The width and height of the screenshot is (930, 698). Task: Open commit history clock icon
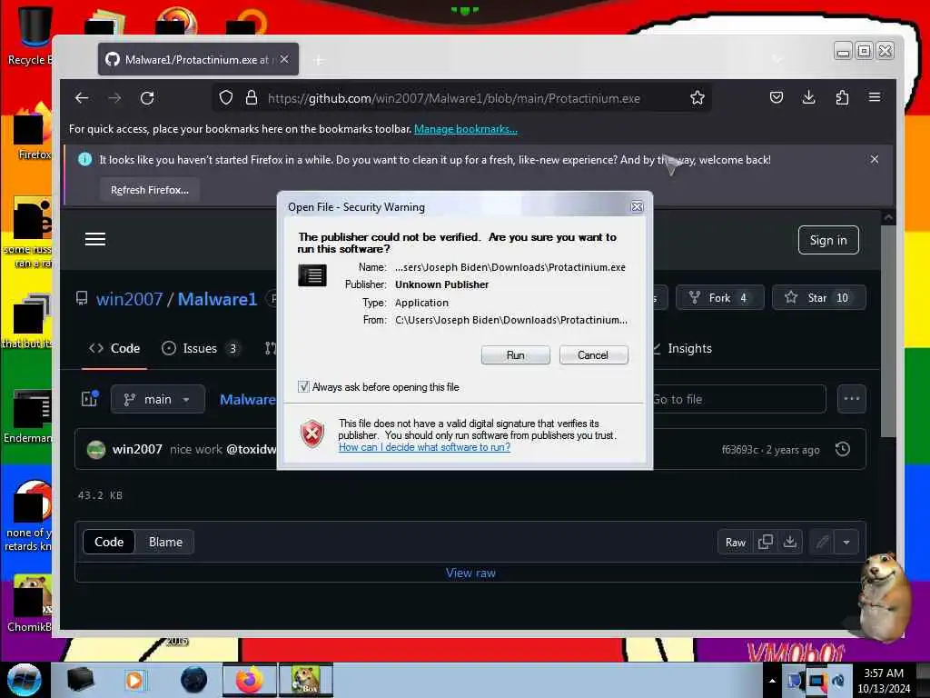(842, 449)
